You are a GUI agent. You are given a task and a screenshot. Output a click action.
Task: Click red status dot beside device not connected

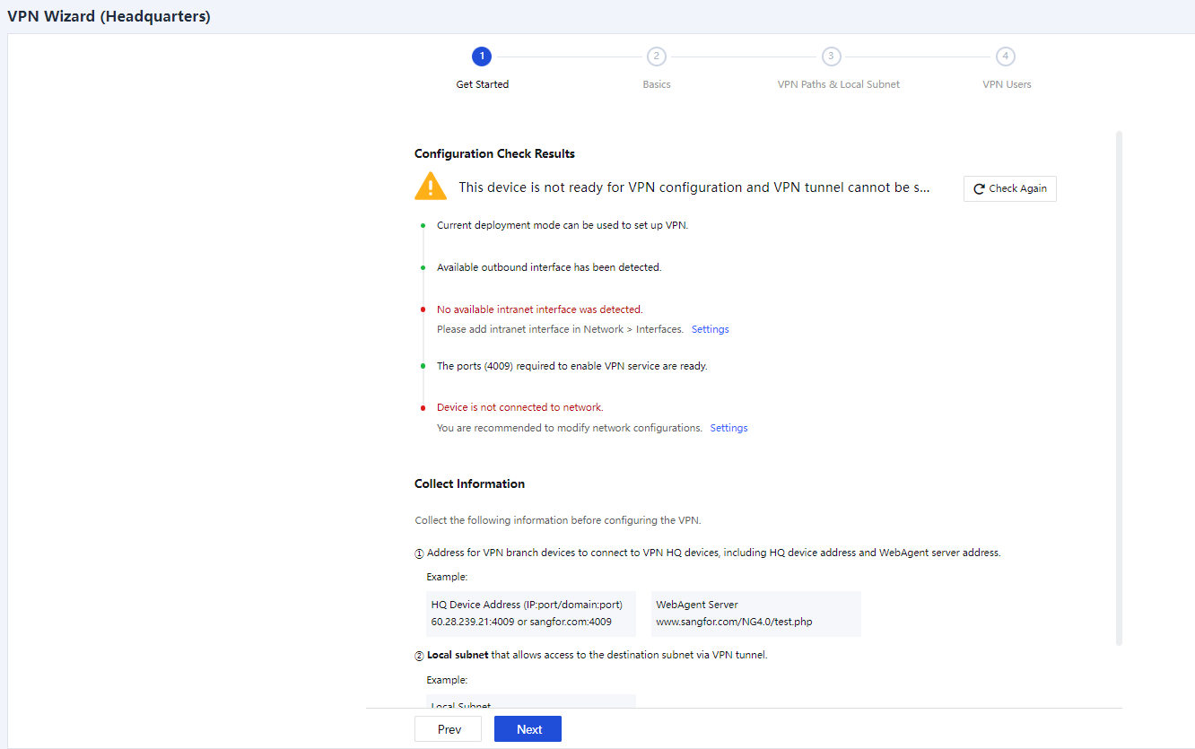[x=423, y=408]
